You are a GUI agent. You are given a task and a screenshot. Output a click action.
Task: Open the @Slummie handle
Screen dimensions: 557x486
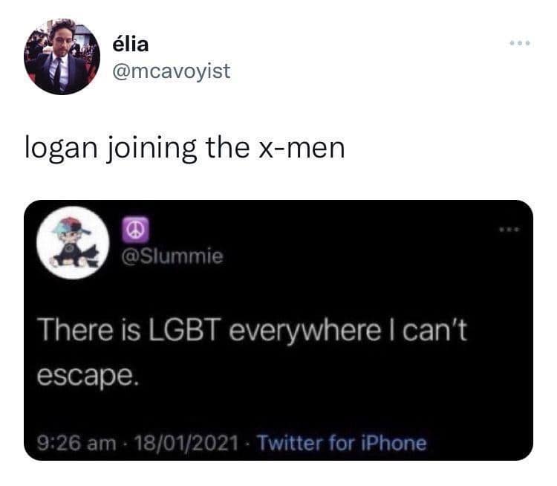[x=172, y=256]
